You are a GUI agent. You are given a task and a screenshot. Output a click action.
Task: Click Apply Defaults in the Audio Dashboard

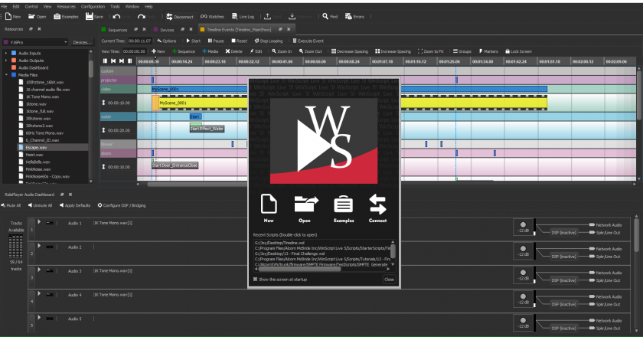(x=75, y=205)
